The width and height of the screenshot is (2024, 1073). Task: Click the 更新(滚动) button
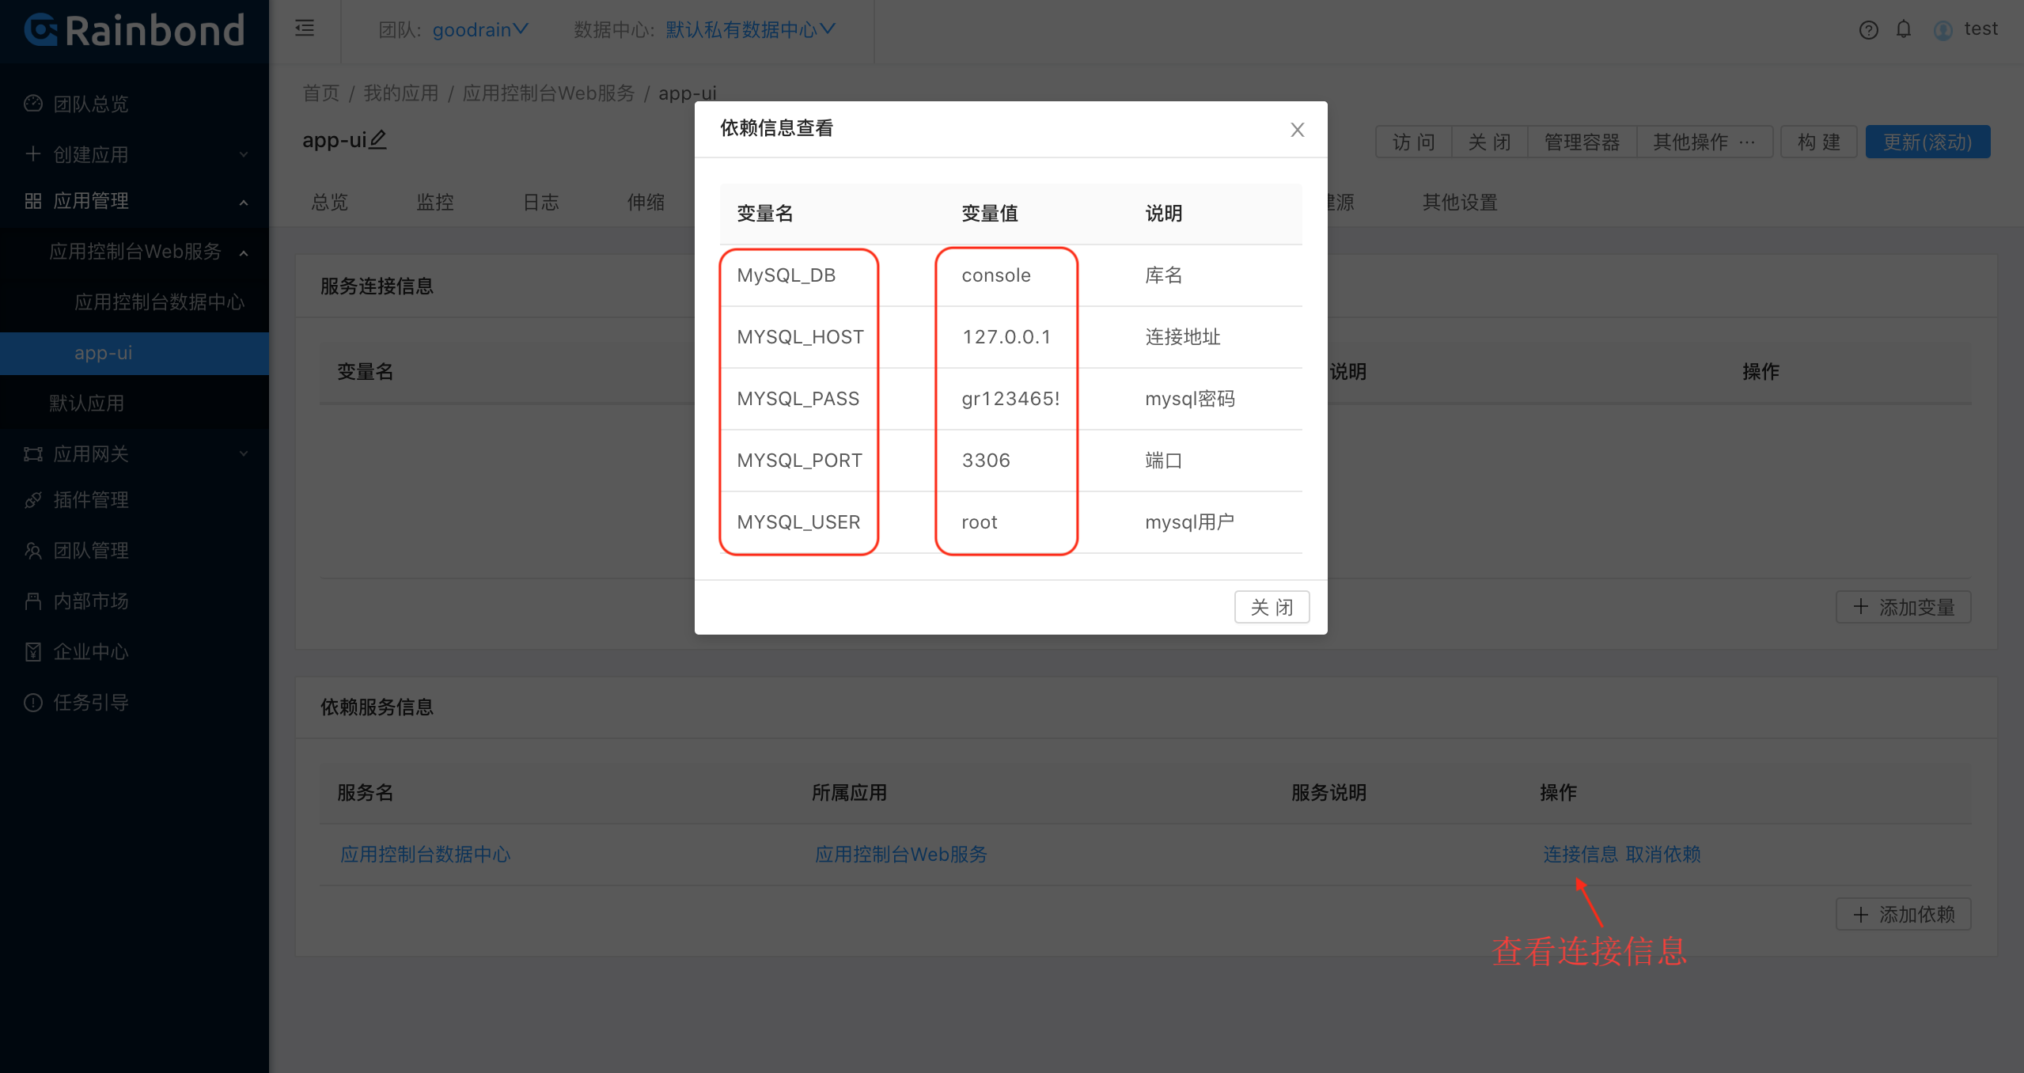coord(1927,142)
